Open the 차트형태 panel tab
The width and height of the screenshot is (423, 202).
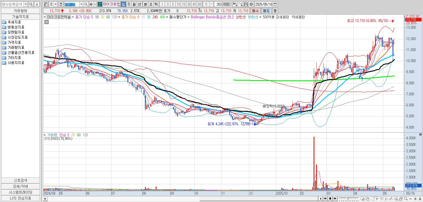tap(20, 11)
